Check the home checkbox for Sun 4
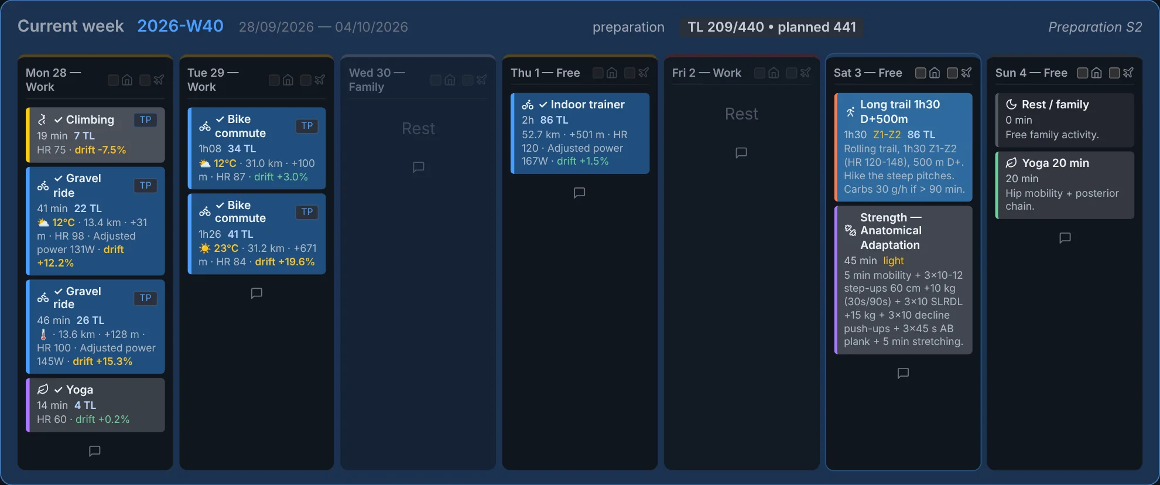The width and height of the screenshot is (1160, 485). [1082, 73]
